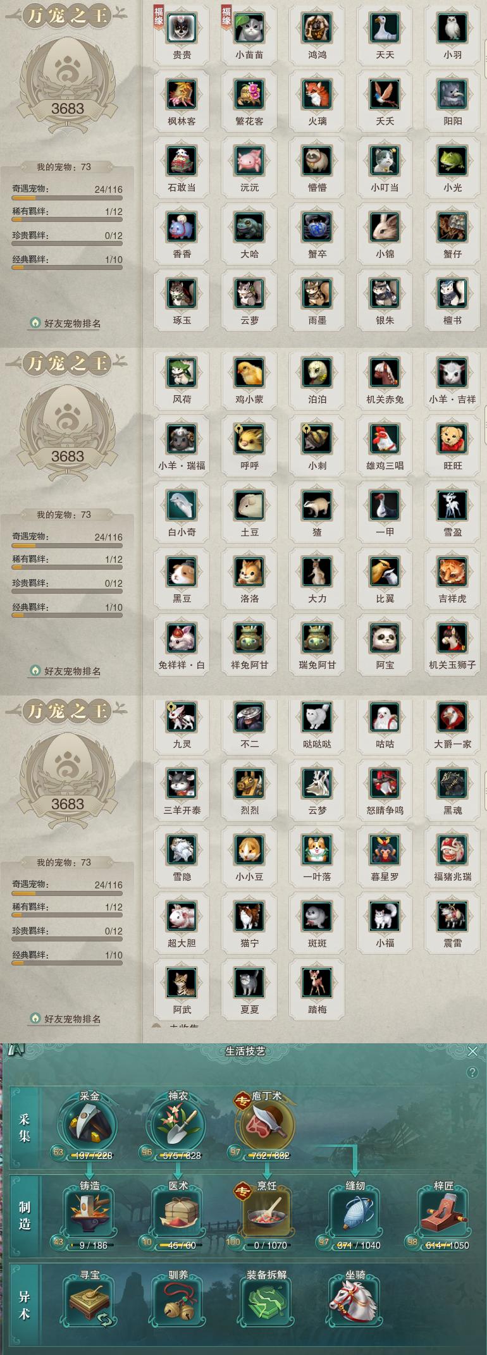This screenshot has height=1355, width=487.
Task: Open 好友宠物排名 link in top panel
Action: click(x=72, y=323)
